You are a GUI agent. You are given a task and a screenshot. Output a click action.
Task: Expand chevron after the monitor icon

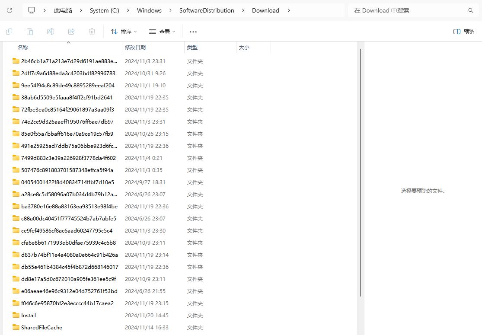tap(45, 10)
